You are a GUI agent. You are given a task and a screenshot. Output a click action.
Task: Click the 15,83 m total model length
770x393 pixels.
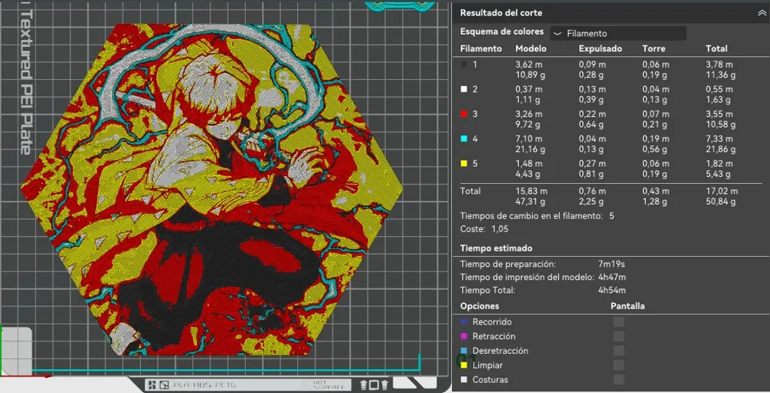[x=531, y=191]
